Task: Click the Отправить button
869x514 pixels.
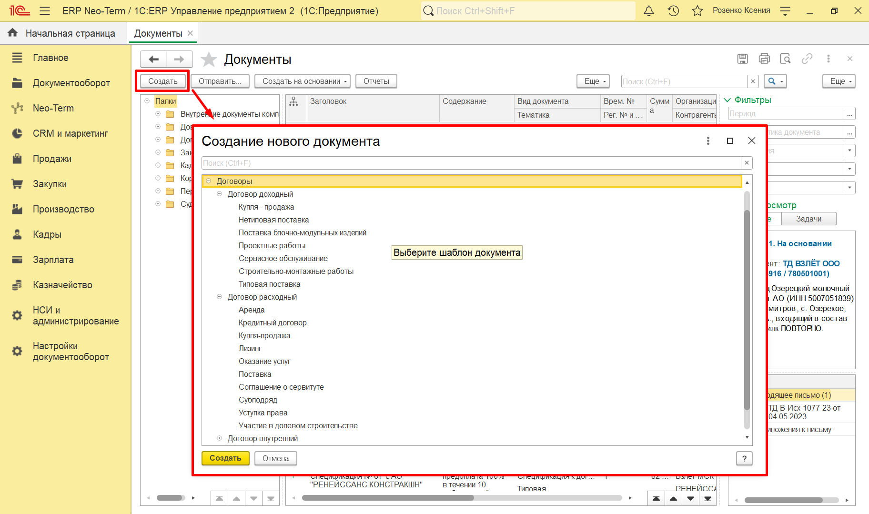Action: (220, 81)
